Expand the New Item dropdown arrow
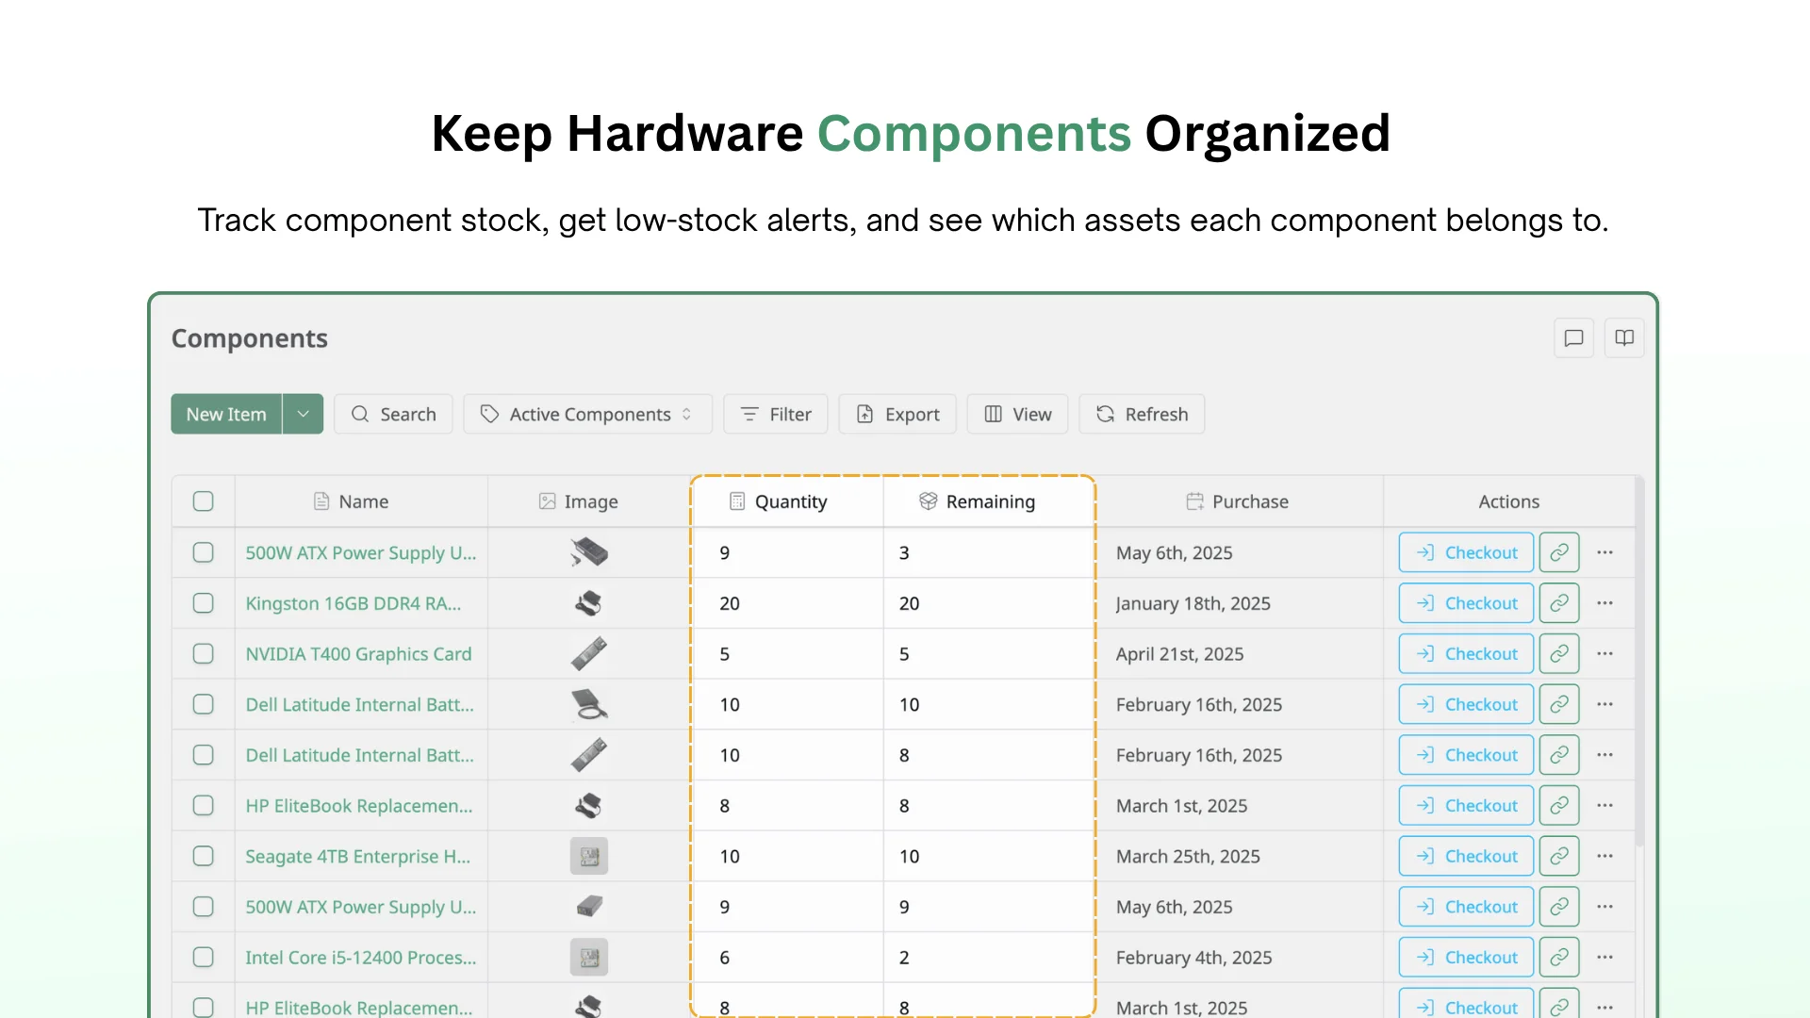 point(304,414)
